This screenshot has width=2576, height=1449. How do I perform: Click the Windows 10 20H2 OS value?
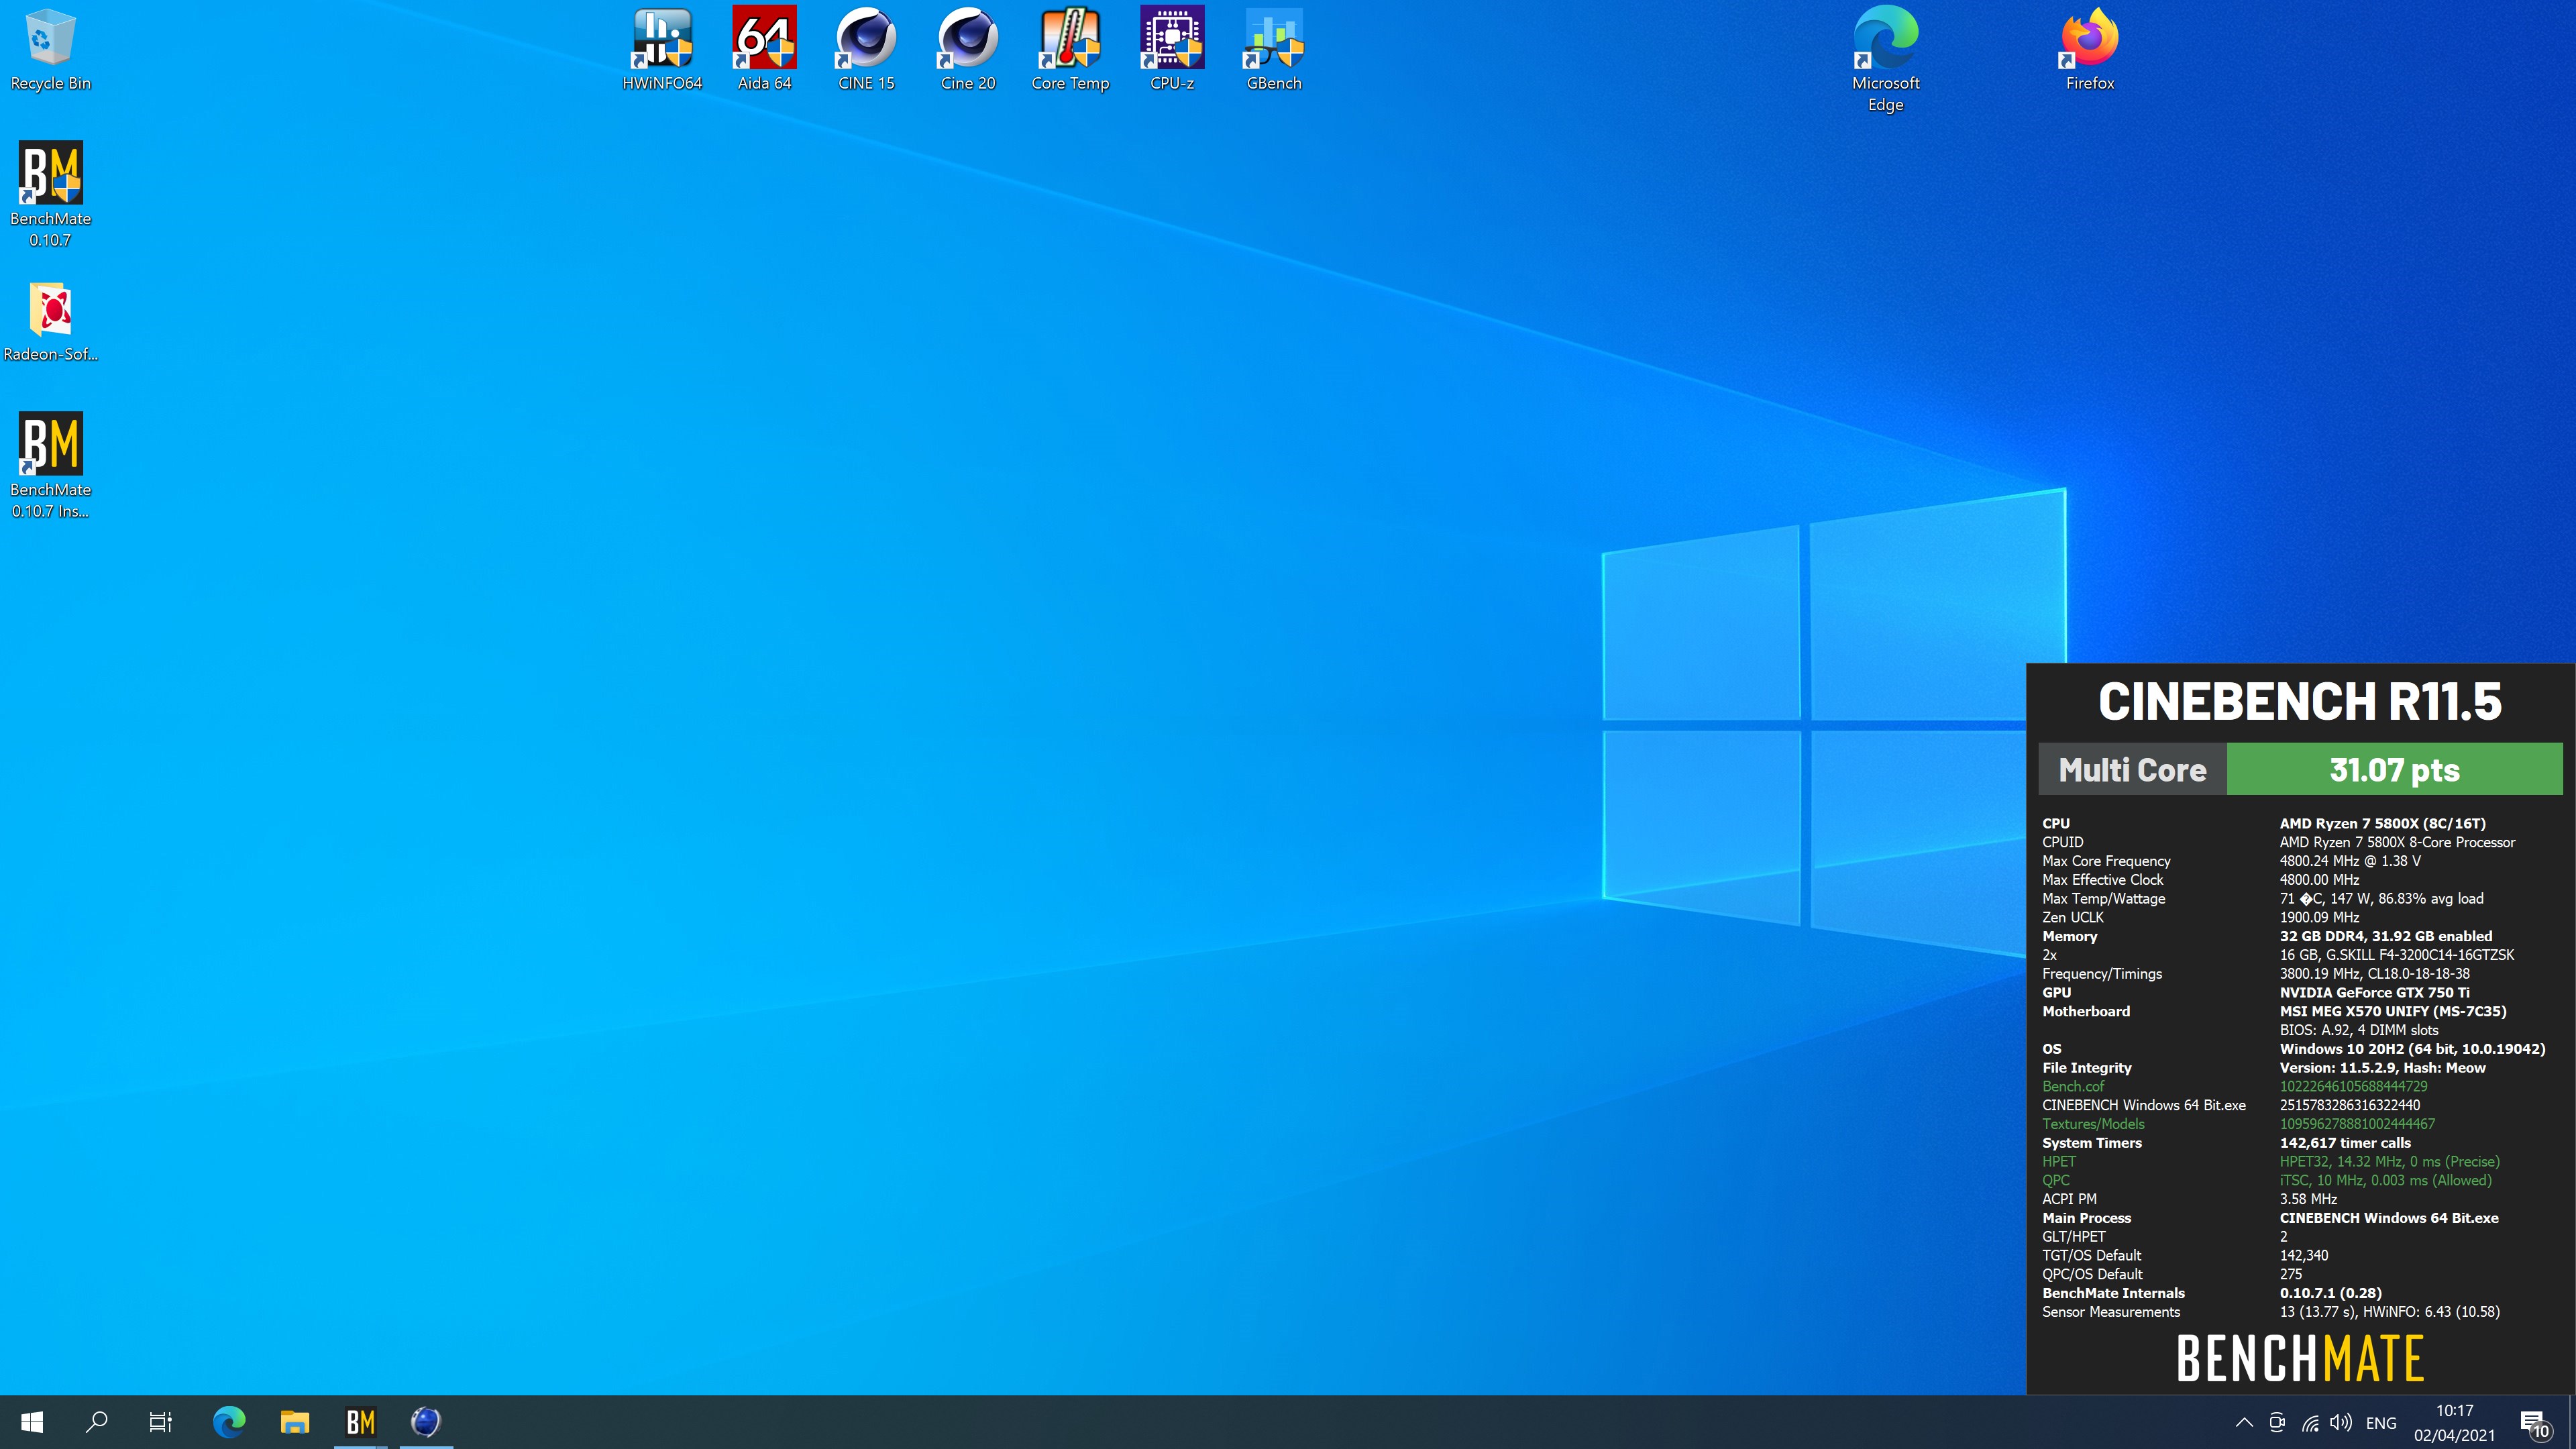2412,1049
